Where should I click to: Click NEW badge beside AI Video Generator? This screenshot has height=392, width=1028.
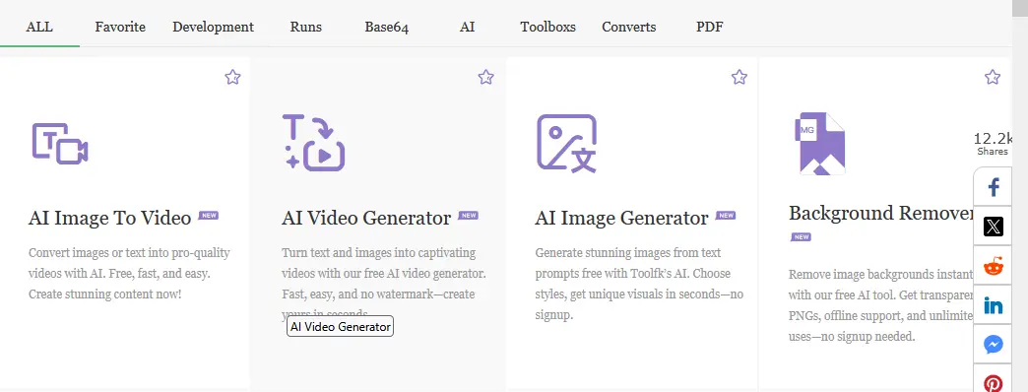(x=468, y=215)
